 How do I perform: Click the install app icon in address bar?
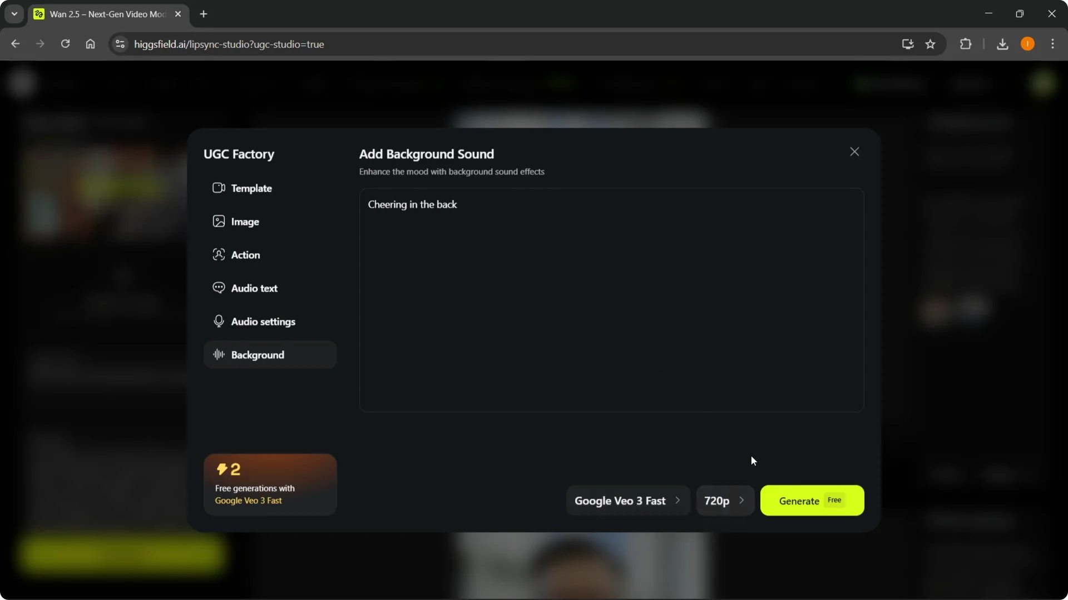click(x=907, y=44)
